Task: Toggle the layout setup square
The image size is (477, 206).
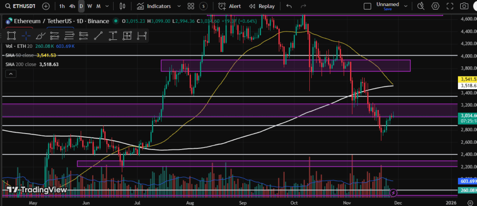Action: point(368,6)
